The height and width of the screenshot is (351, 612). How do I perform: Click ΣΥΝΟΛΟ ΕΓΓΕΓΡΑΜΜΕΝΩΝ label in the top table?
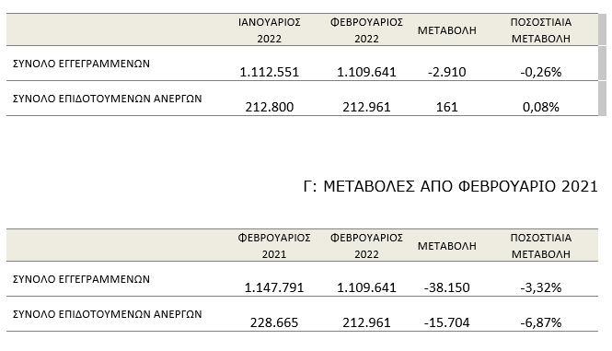tap(81, 64)
